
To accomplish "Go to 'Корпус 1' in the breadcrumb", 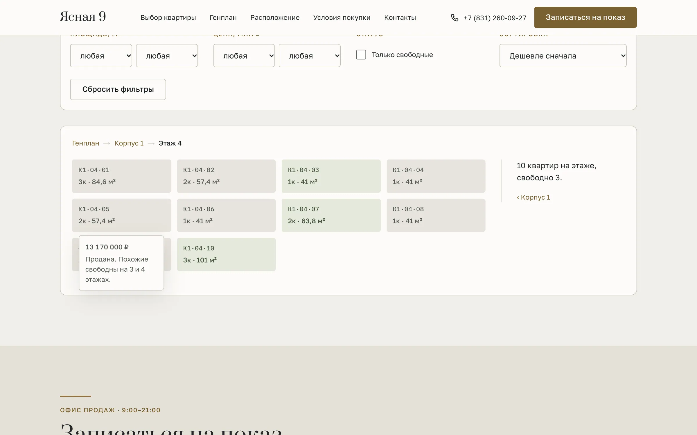I will tap(129, 143).
